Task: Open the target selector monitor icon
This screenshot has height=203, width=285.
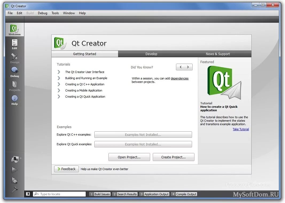Action: [x=15, y=159]
